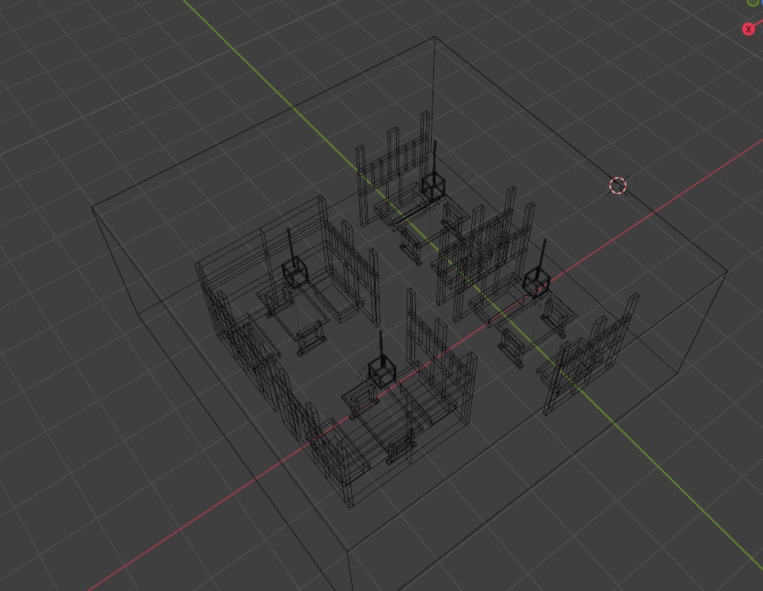Click the right corner of the outer box
763x591 pixels.
click(727, 271)
